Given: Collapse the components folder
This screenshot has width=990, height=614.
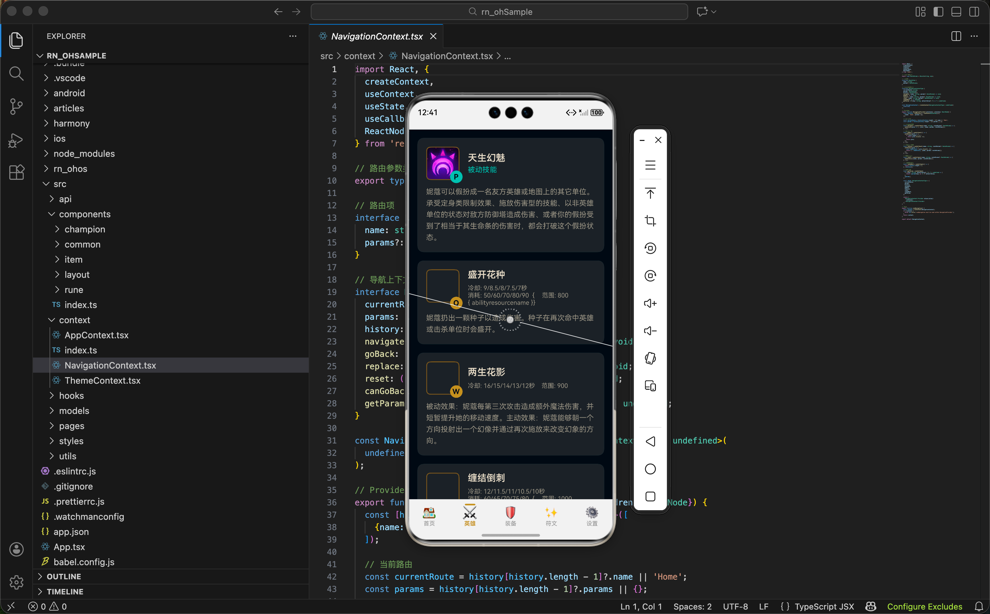Looking at the screenshot, I should [85, 214].
